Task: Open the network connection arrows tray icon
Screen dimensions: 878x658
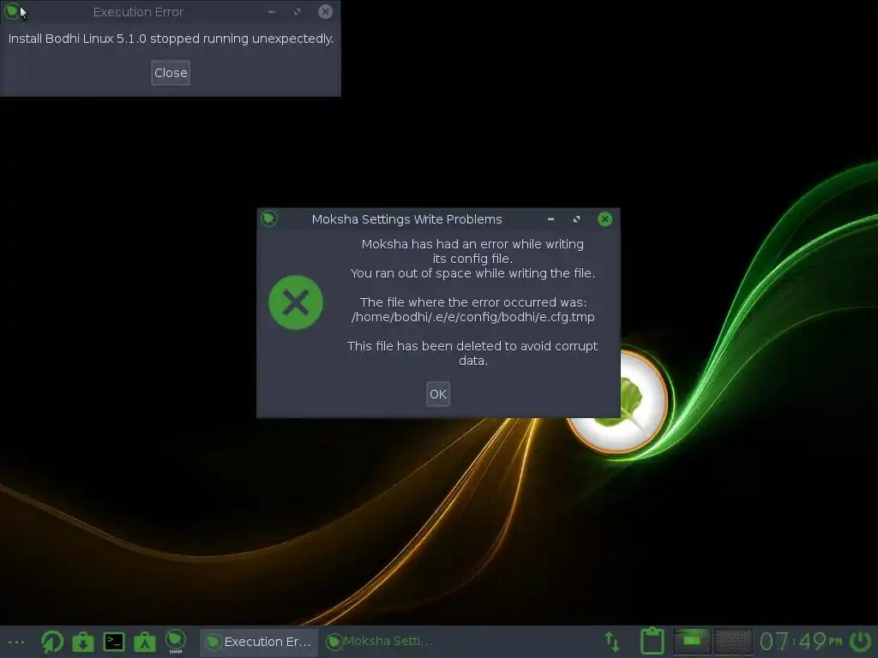Action: tap(612, 641)
